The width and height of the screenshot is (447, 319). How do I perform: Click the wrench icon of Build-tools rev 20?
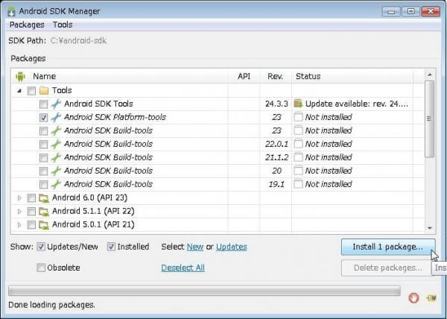(56, 171)
